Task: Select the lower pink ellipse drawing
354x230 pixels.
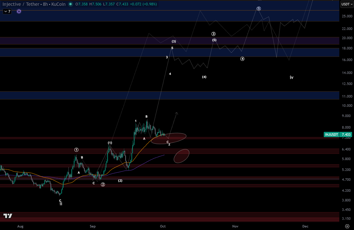Action: click(x=181, y=156)
